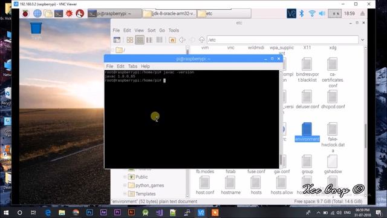
Task: Select python_games folder in tree
Action: point(146,185)
